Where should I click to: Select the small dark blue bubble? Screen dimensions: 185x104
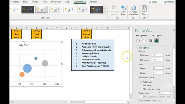pyautogui.click(x=36, y=58)
